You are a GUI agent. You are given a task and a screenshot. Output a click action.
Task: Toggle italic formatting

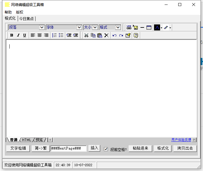tap(18, 35)
